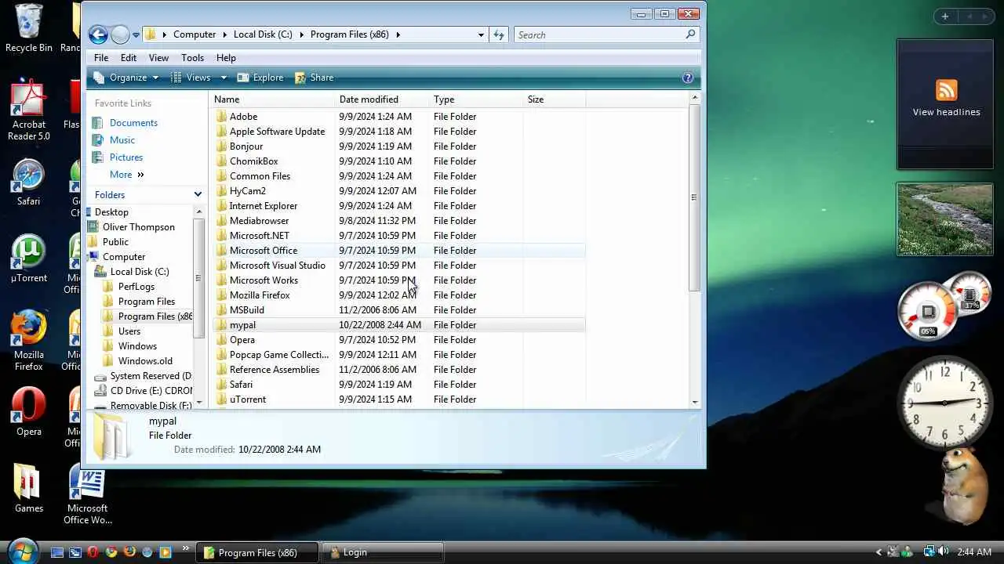1004x564 pixels.
Task: Select the uTorrent folder
Action: point(247,399)
